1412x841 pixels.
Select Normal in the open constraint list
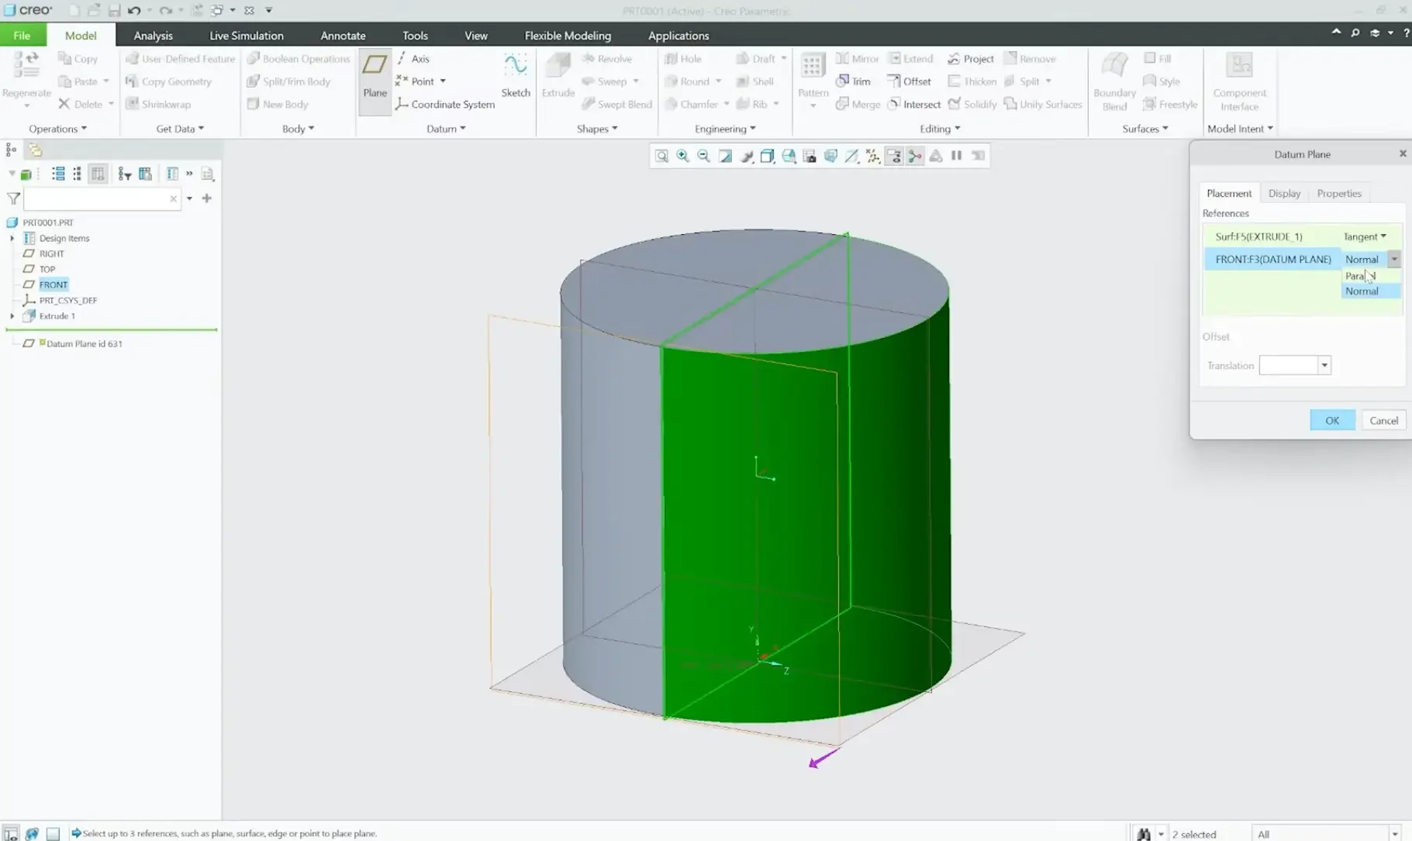(x=1370, y=291)
